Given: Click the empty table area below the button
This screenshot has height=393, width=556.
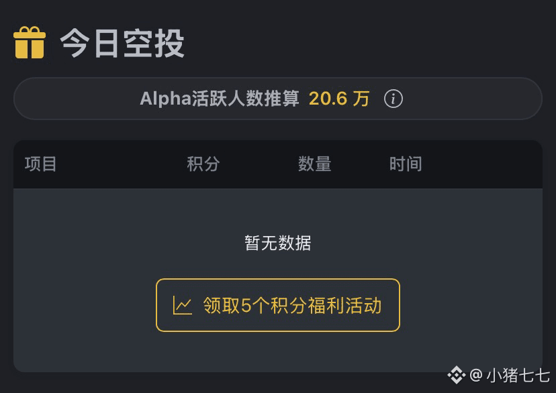Looking at the screenshot, I should pos(278,352).
